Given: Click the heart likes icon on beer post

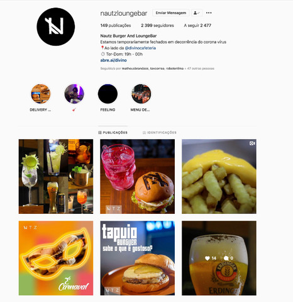Looking at the screenshot, I should (207, 258).
